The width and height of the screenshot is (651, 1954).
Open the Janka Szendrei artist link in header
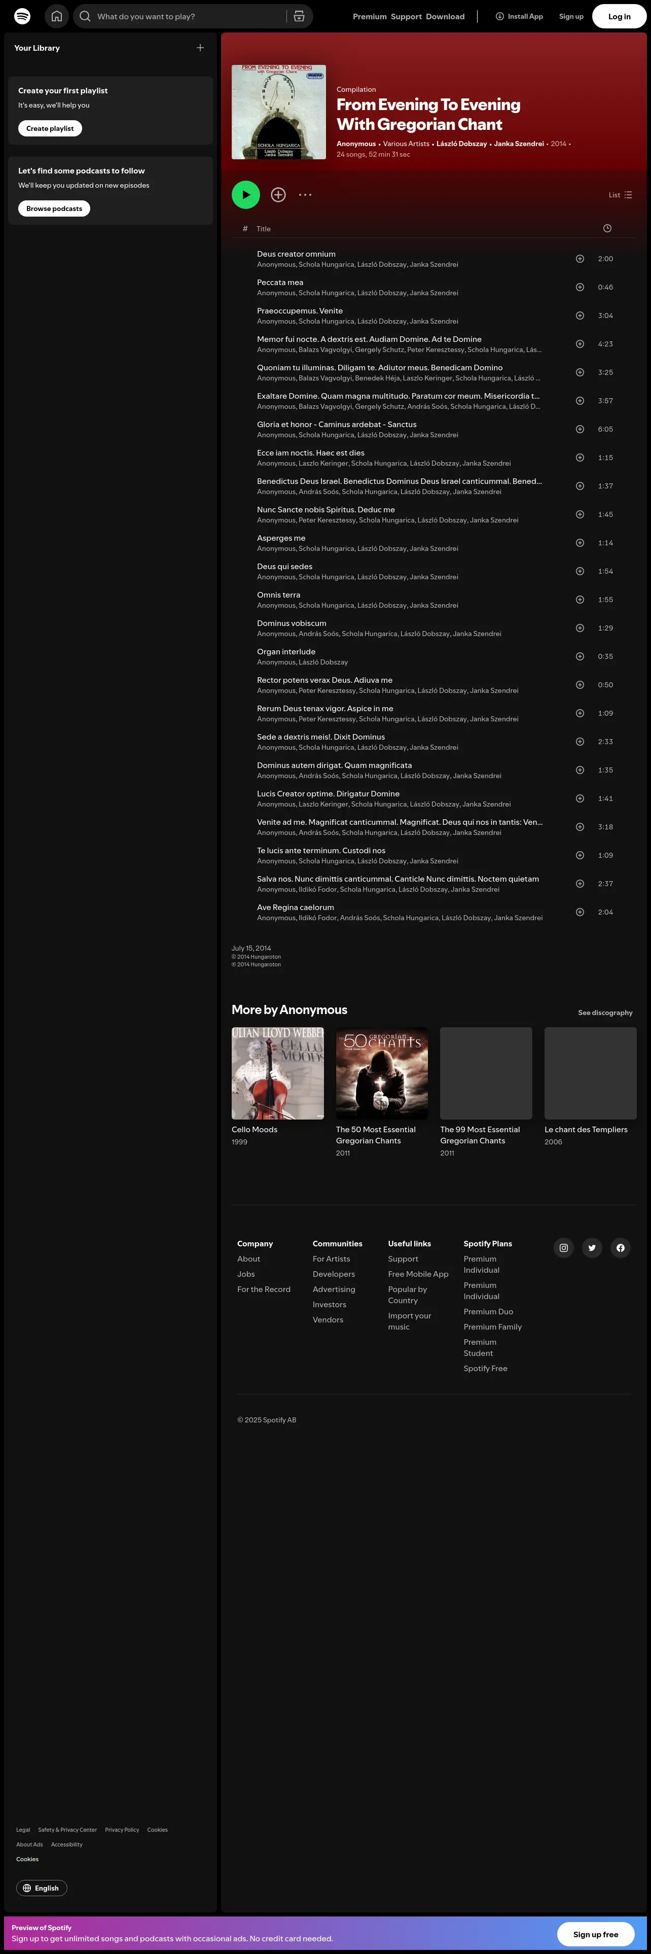coord(519,144)
